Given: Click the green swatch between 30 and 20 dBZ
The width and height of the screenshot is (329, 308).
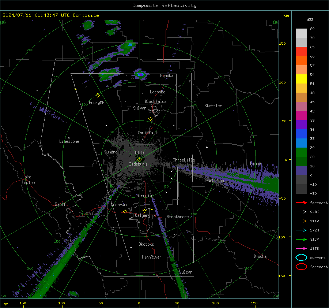Looking at the screenshot, I should pyautogui.click(x=301, y=152).
